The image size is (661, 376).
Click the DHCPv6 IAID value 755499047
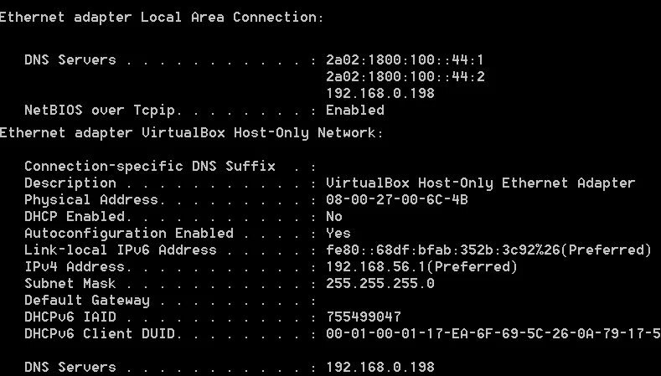coord(363,317)
